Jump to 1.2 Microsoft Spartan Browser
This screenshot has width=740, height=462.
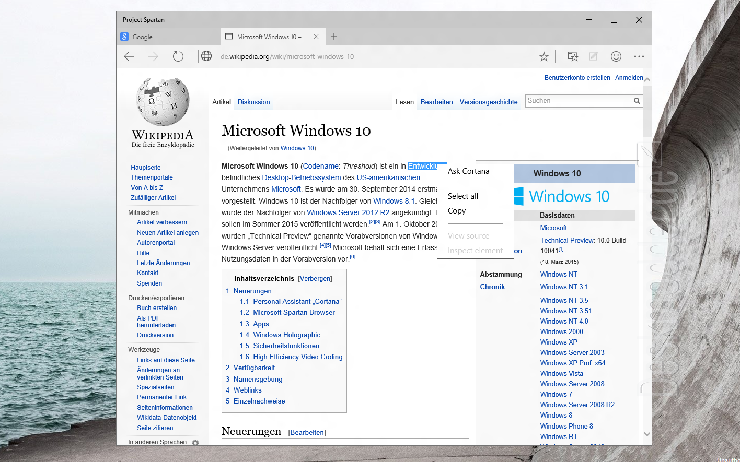coord(287,312)
